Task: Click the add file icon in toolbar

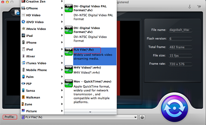Action: 17,12
